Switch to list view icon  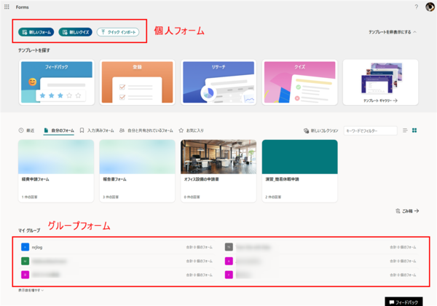point(405,130)
